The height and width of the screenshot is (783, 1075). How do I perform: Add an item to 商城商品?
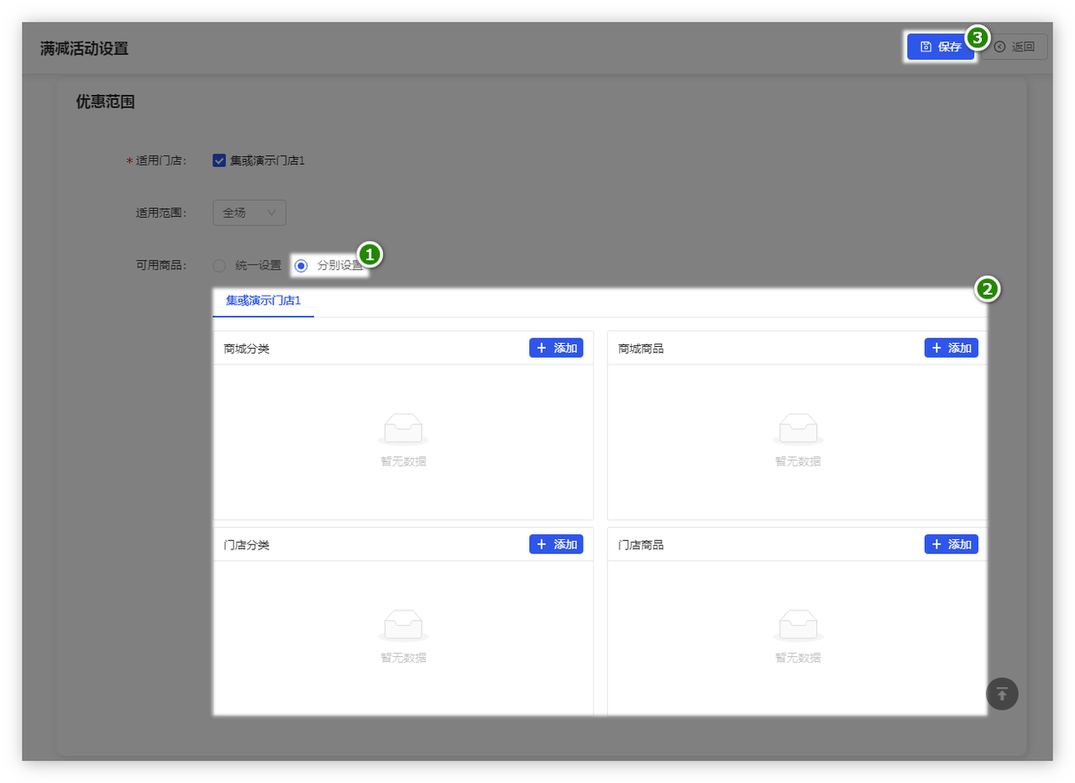pyautogui.click(x=952, y=348)
